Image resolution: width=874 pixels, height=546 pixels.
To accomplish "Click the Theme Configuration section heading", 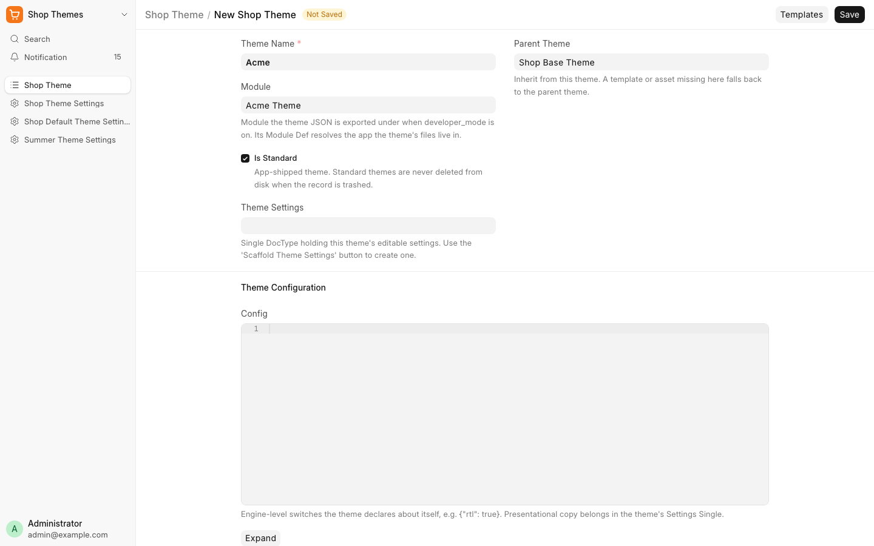I will [283, 288].
